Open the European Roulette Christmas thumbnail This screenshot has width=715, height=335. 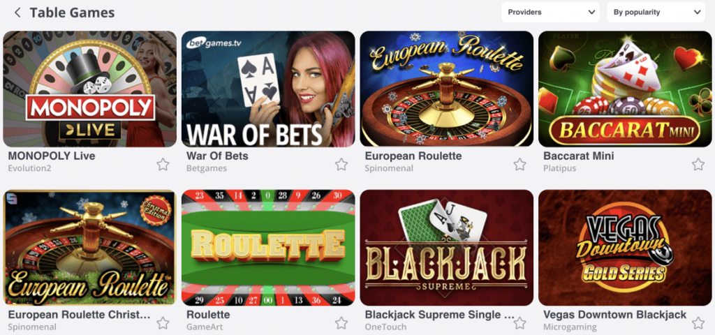click(x=90, y=248)
